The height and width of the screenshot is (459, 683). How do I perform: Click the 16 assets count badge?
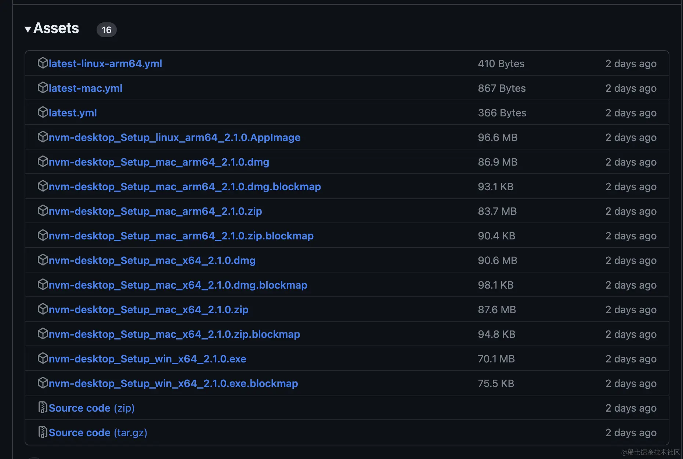106,30
